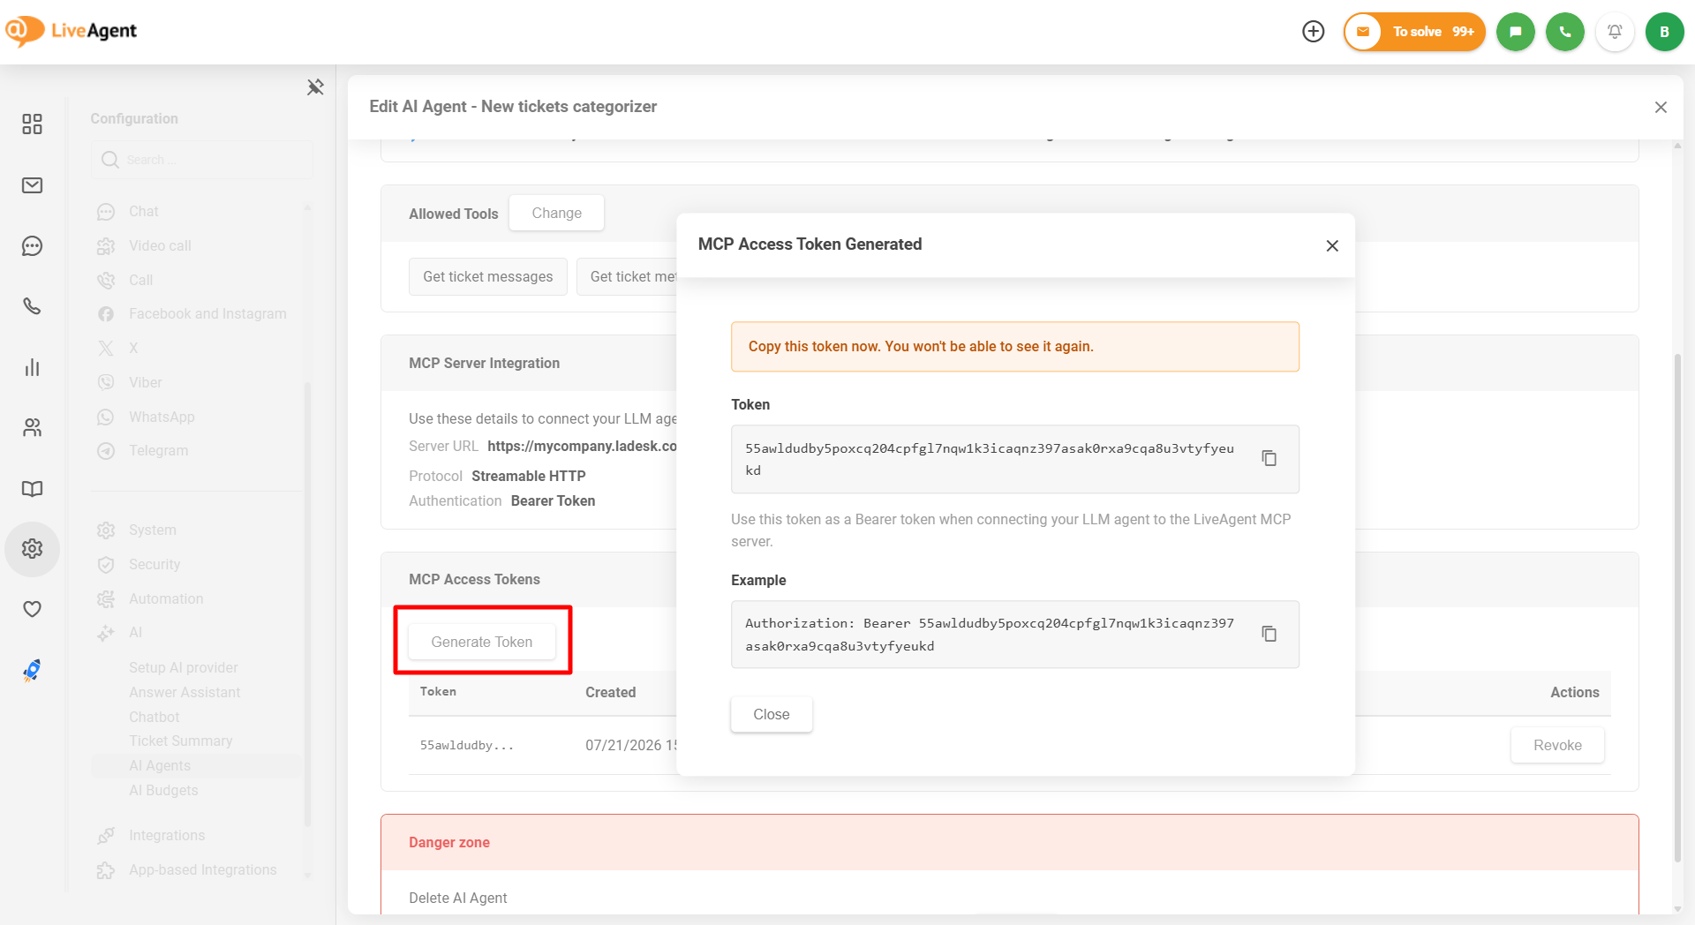Click the Authorization Bearer example text

990,635
